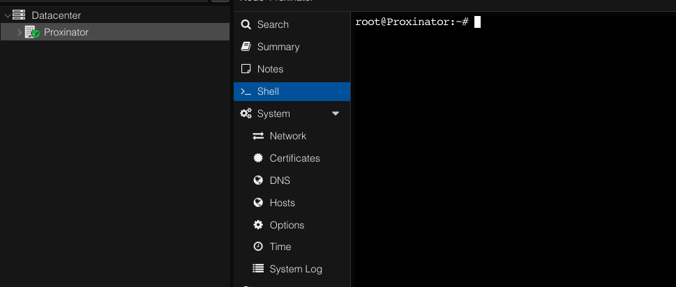Collapse the System submenu arrow
Image resolution: width=676 pixels, height=287 pixels.
point(336,114)
